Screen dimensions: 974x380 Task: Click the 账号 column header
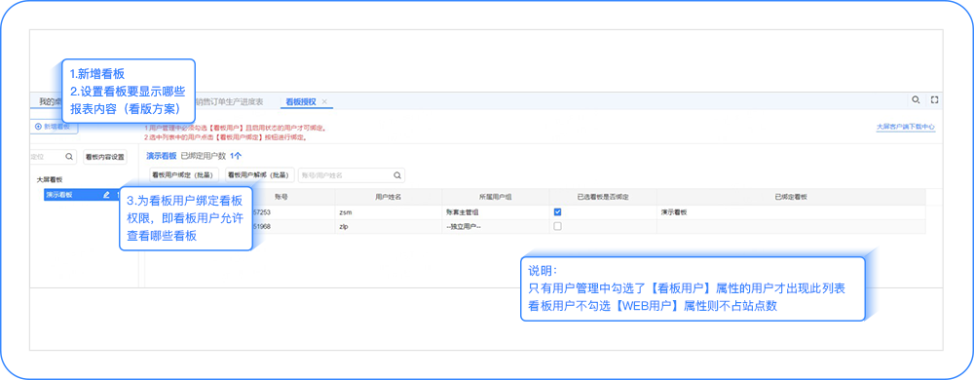pos(281,197)
